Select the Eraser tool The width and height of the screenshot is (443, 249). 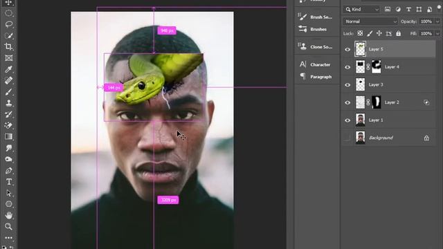point(8,125)
